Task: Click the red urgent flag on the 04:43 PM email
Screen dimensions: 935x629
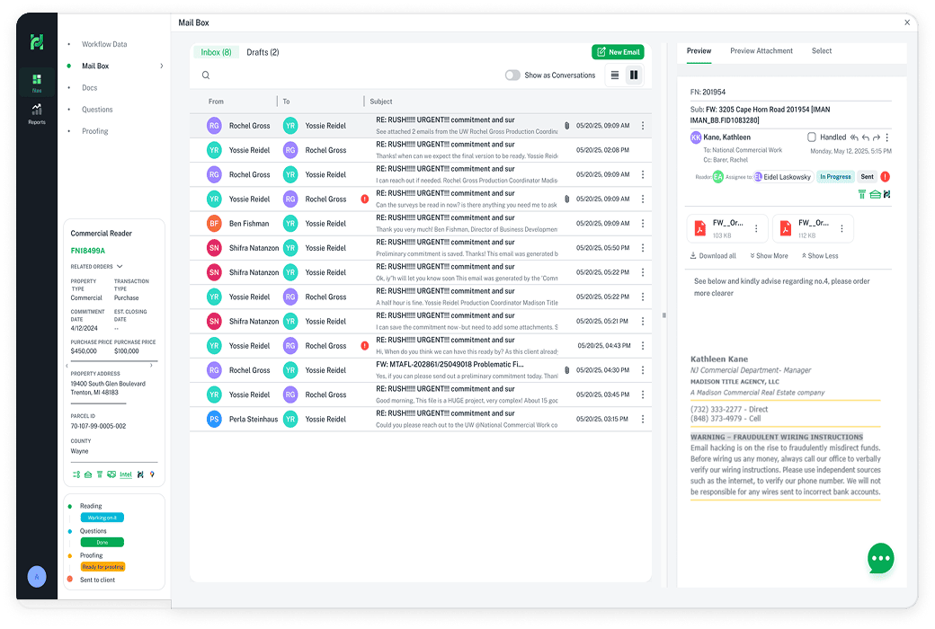Action: [x=364, y=346]
